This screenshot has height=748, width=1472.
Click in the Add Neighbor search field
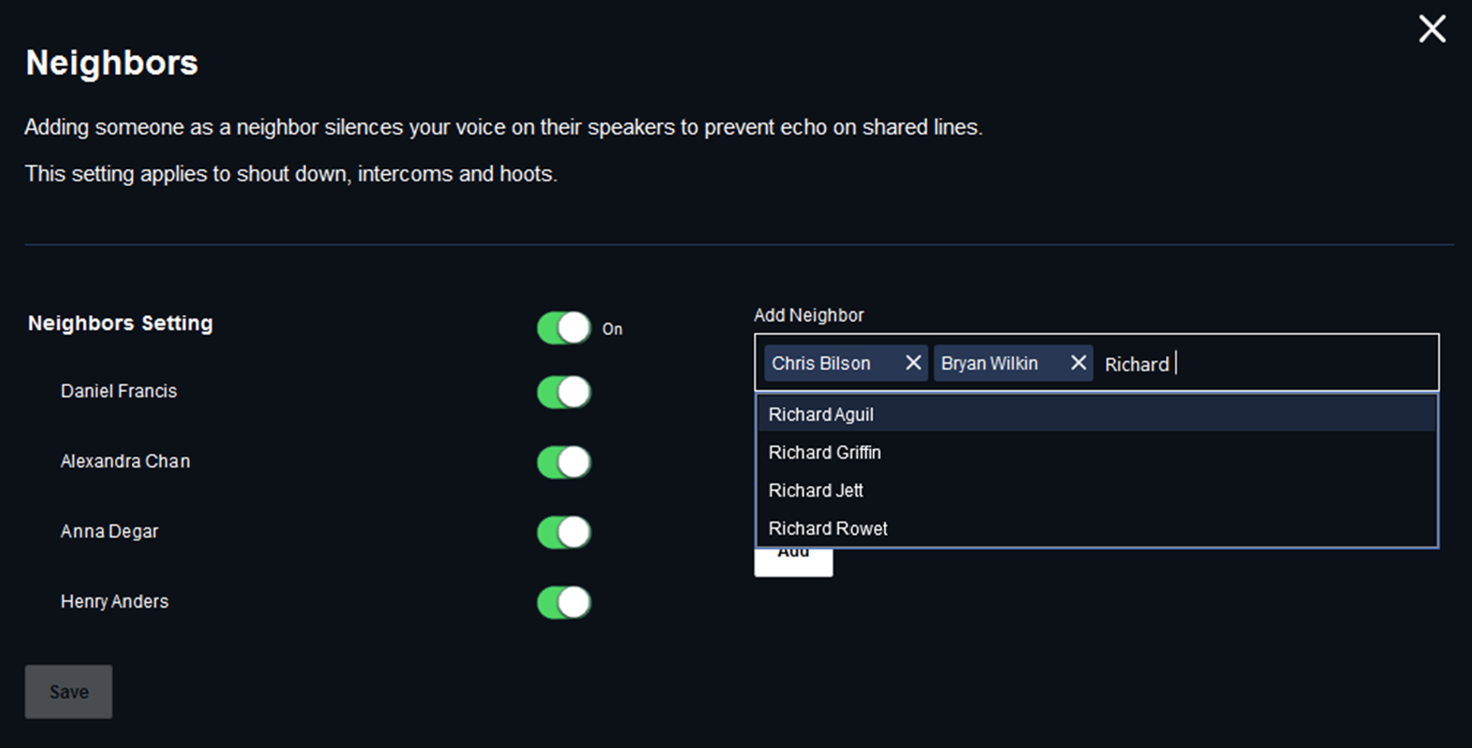click(x=1300, y=364)
